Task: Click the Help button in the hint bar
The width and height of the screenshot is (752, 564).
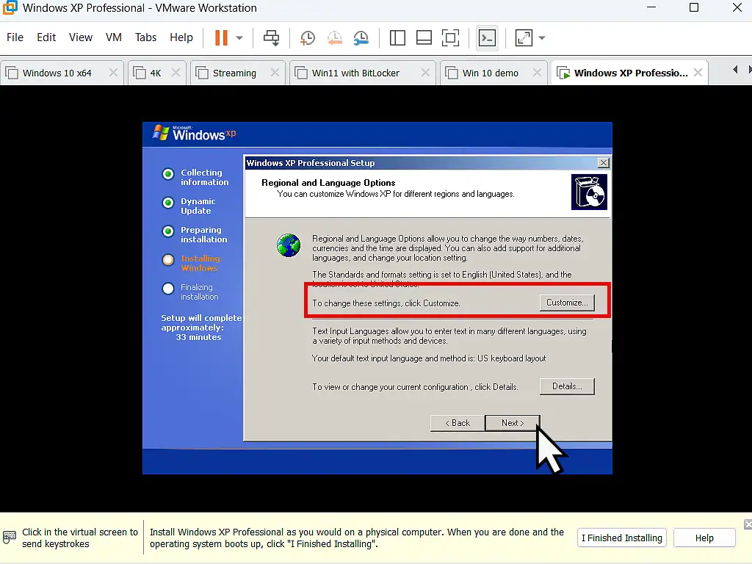Action: (704, 537)
